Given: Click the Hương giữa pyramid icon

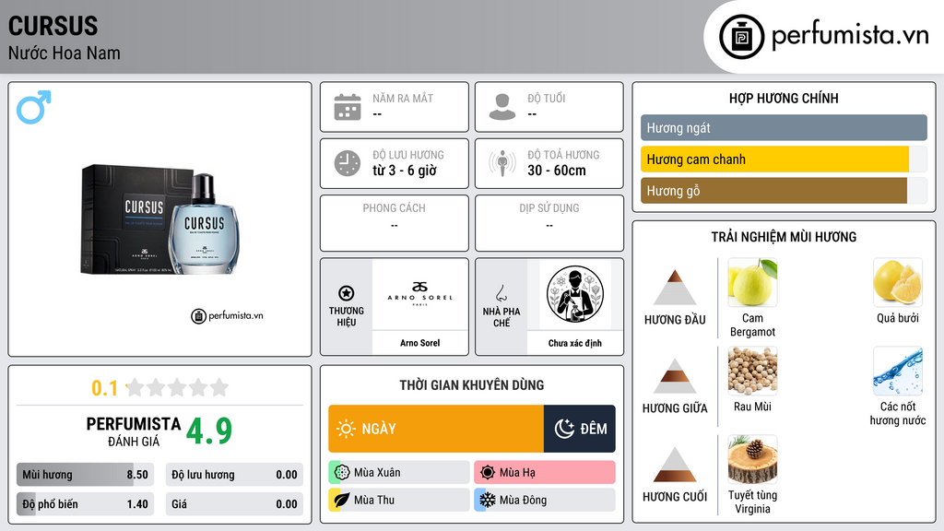Looking at the screenshot, I should tap(675, 376).
